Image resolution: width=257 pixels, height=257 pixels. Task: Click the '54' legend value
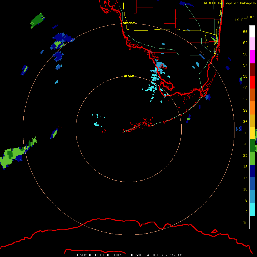point(245,65)
